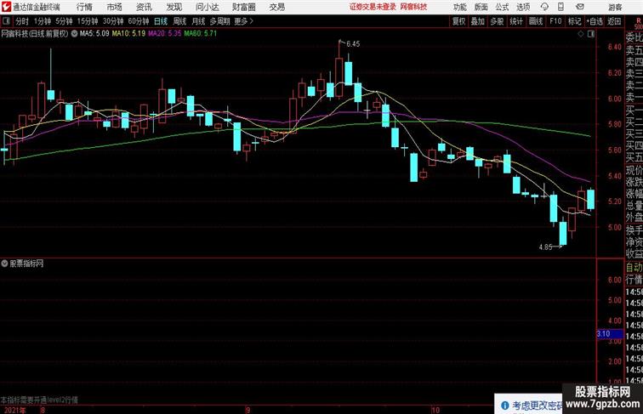The height and width of the screenshot is (414, 643).
Task: Click the 标记 mark button
Action: point(574,21)
